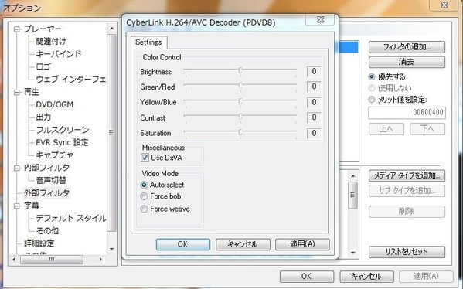Collapse the 字幕 tree node

[x=17, y=206]
